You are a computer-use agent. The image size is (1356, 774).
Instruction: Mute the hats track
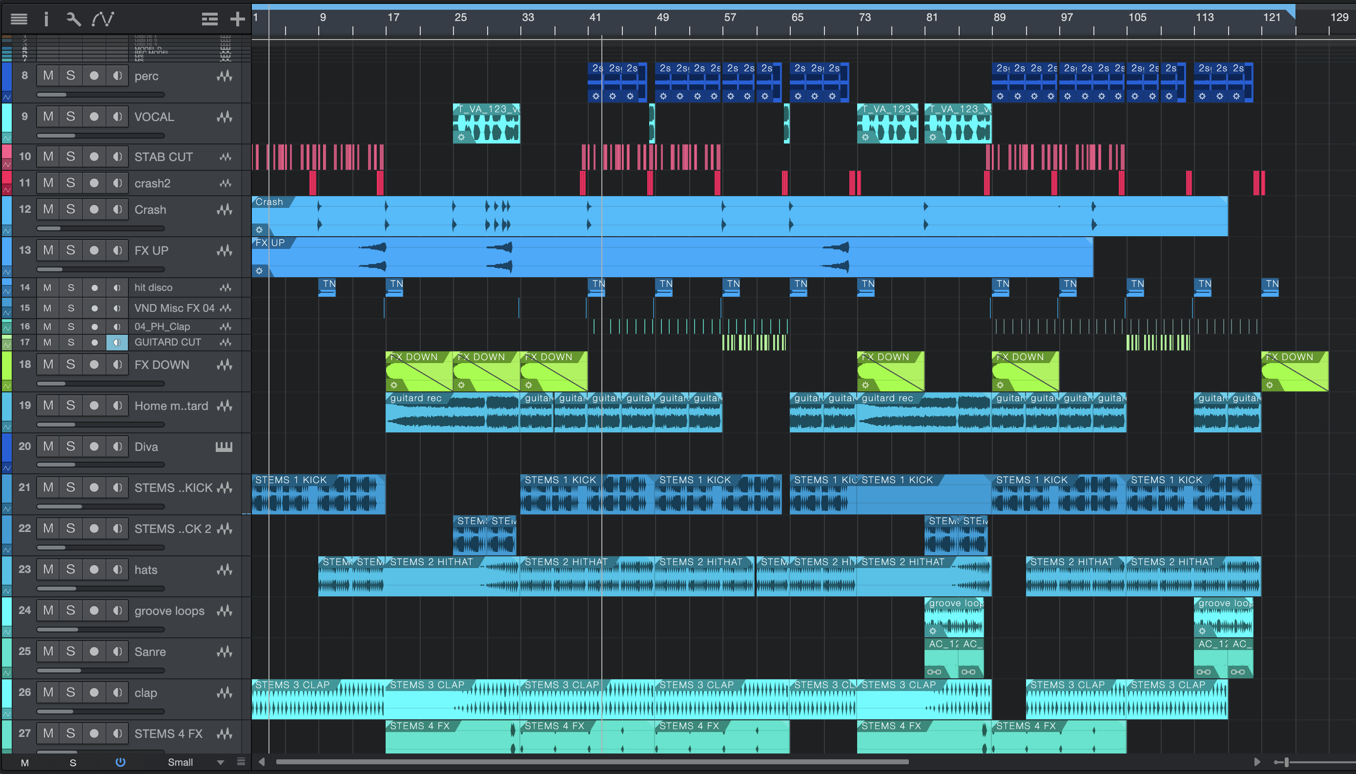48,570
